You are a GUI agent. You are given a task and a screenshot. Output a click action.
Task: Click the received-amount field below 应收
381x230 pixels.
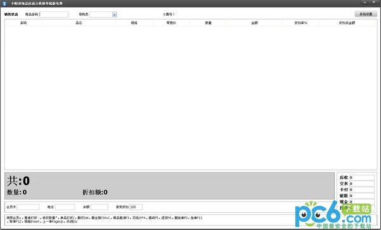[362, 184]
